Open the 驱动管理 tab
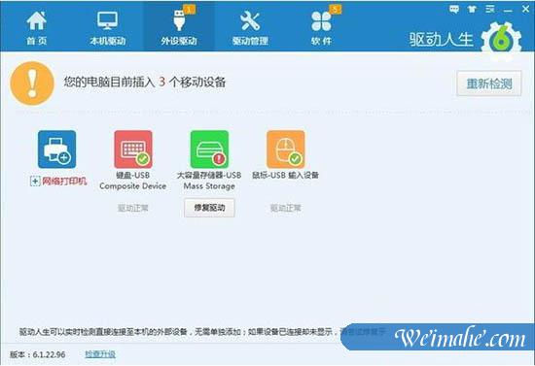 [x=250, y=28]
